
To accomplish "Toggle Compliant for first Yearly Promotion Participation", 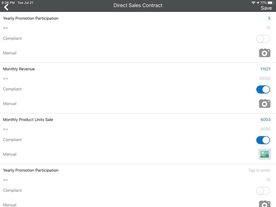I will point(263,39).
